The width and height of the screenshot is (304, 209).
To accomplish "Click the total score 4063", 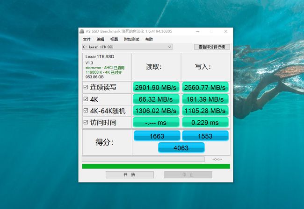I will point(181,148).
